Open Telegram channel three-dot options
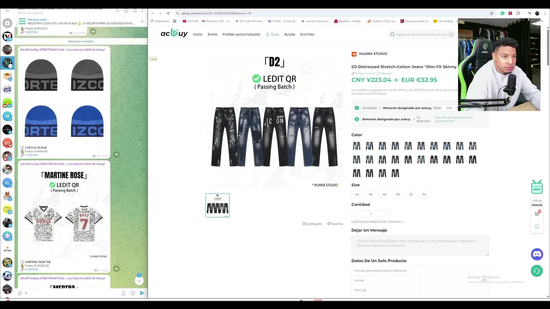This screenshot has height=309, width=550. coord(143,11)
